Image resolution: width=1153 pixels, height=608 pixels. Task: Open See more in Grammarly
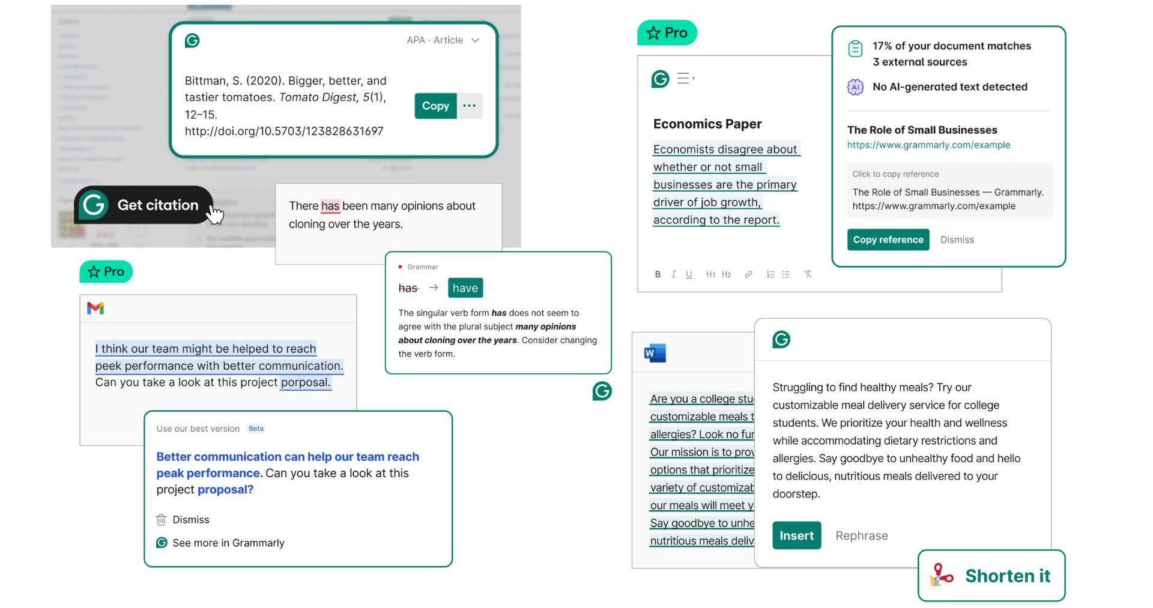click(228, 543)
